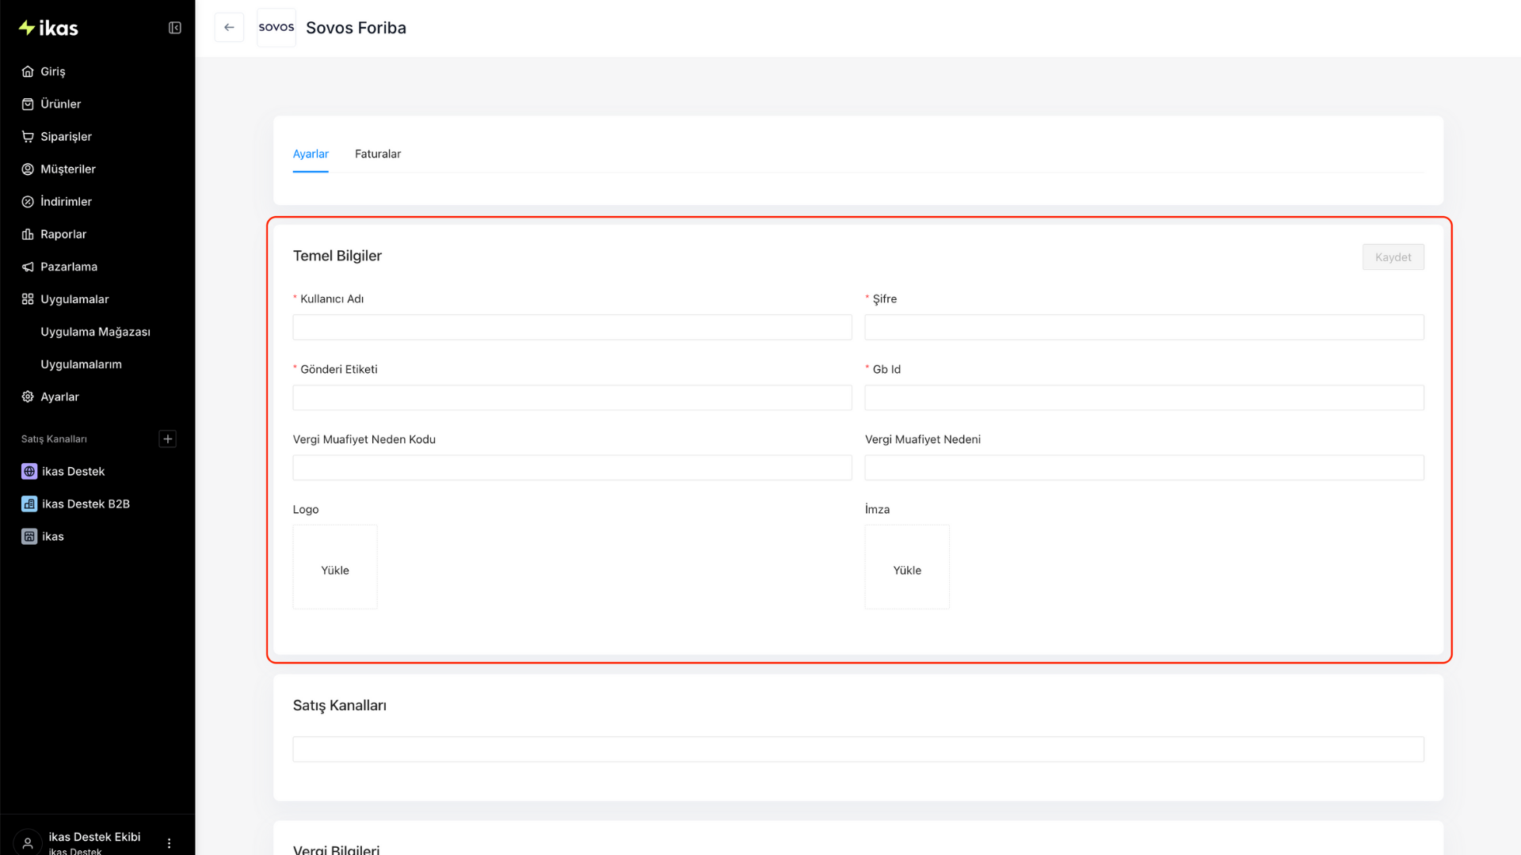
Task: Upload a logo with Yükle box
Action: pyautogui.click(x=335, y=567)
